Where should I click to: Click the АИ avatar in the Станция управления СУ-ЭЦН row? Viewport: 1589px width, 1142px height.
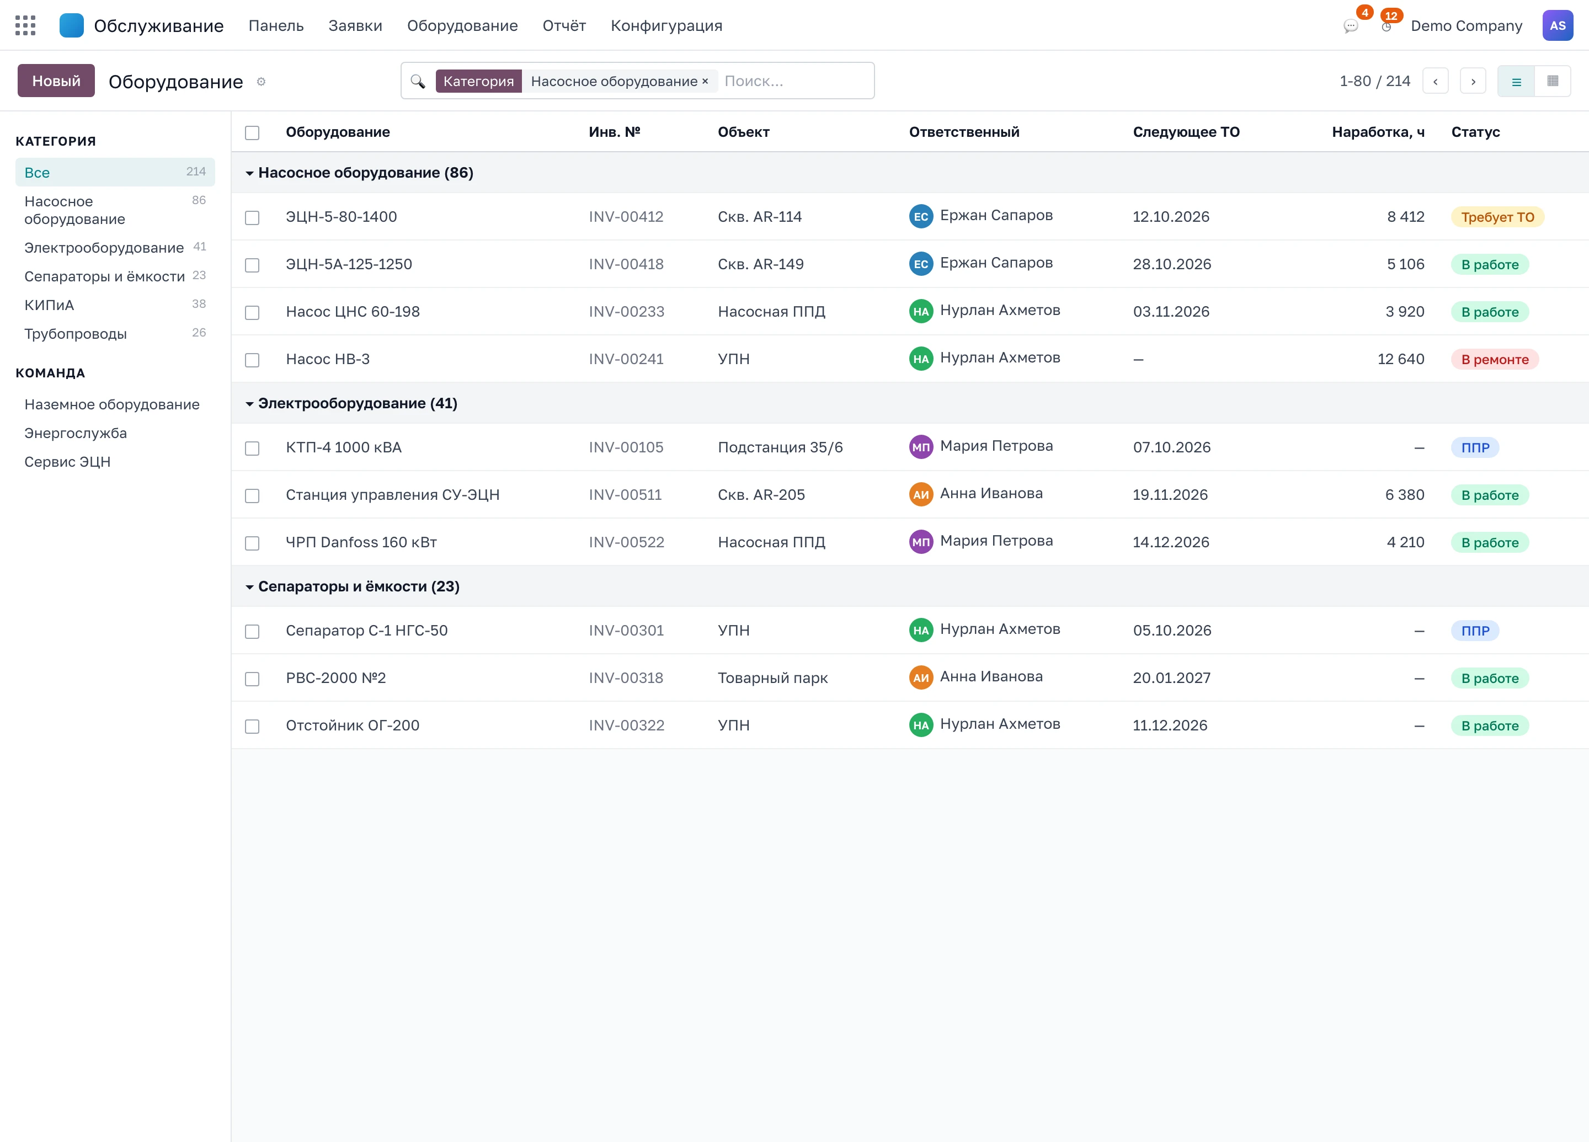click(x=921, y=495)
